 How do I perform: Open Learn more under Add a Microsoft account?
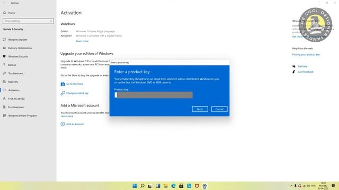[x=67, y=116]
